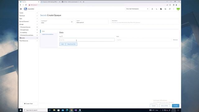This screenshot has height=112, width=199.
Task: Click the browser back arrow
Action: tap(20, 5)
